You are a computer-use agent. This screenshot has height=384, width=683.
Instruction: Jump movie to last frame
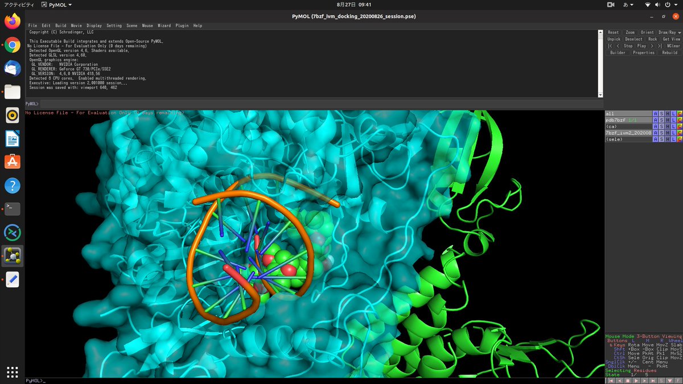tap(660, 46)
